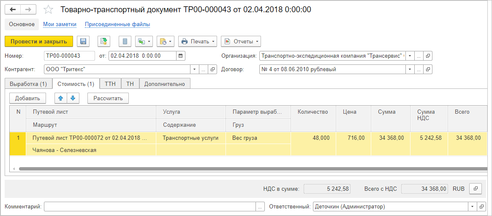The image size is (492, 216).
Task: Open the Присоединенные файлы link
Action: click(x=117, y=24)
